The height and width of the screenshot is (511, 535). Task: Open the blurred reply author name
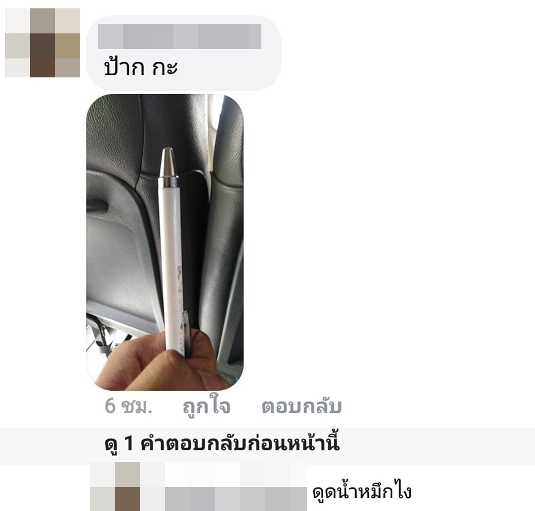(x=236, y=499)
